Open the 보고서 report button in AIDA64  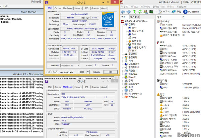point(164,12)
